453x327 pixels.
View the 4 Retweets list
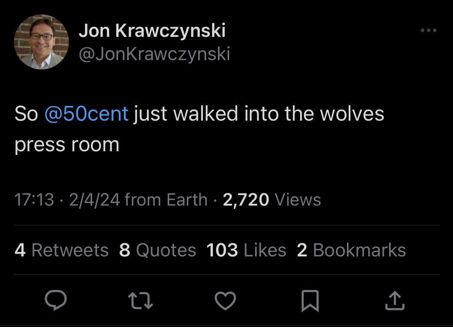coord(62,250)
